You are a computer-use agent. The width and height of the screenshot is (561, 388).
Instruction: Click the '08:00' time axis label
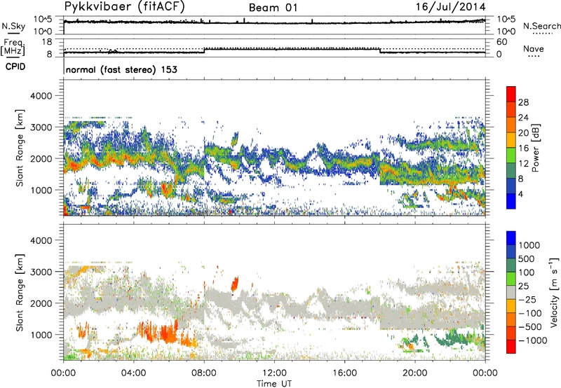(x=204, y=373)
